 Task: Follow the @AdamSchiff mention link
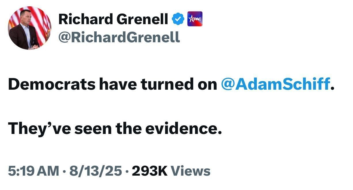[276, 84]
